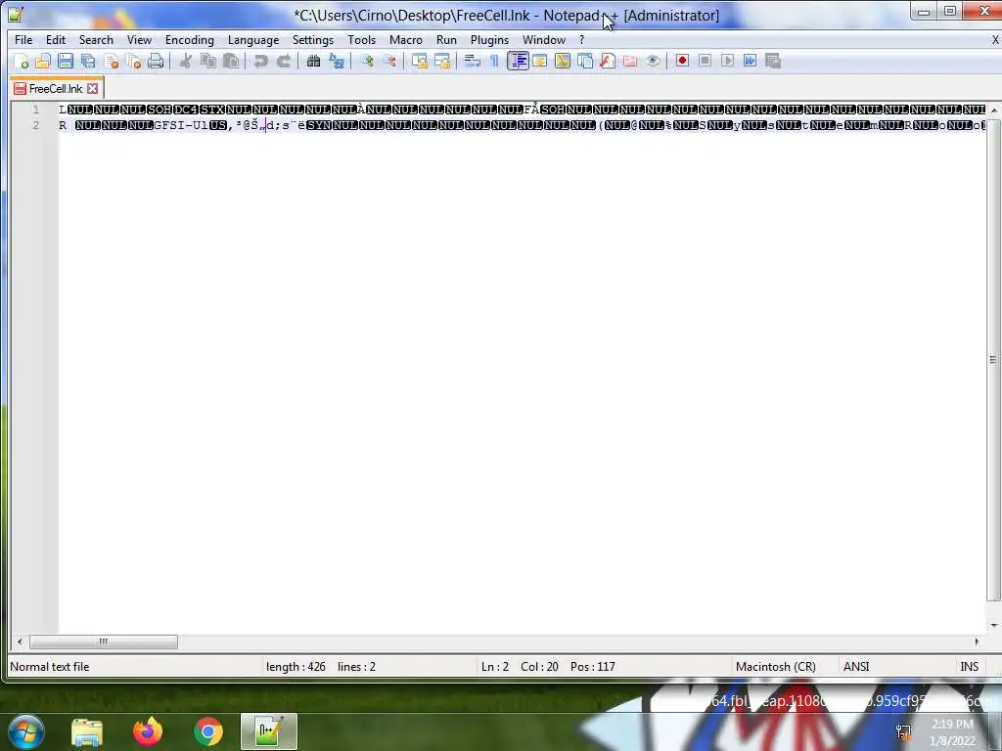Click the Synchronize vertical scrolling icon
The height and width of the screenshot is (751, 1002).
(x=419, y=62)
